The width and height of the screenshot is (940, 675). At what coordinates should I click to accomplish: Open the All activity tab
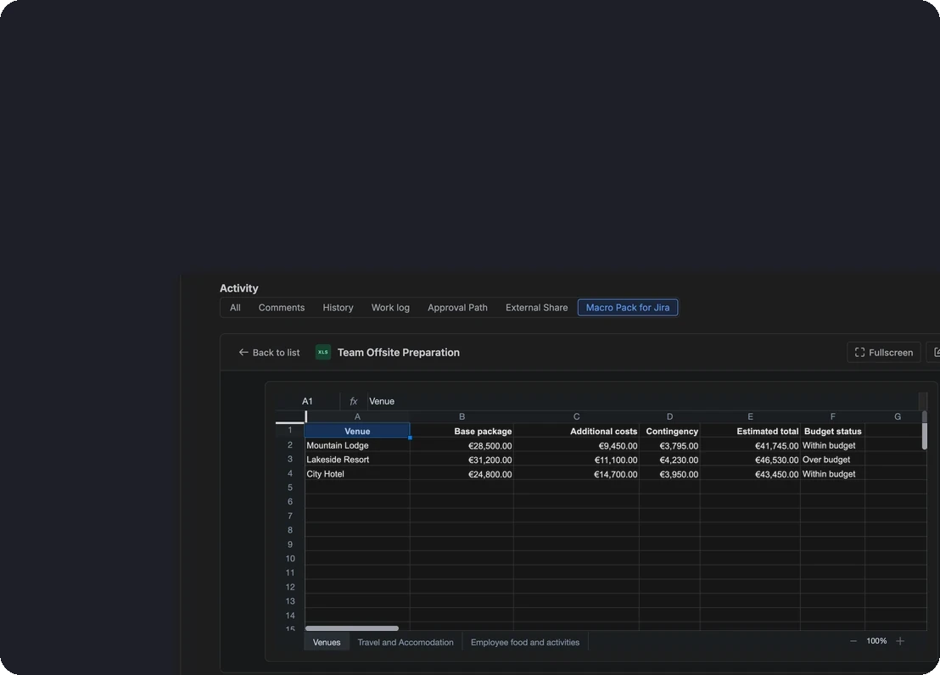point(235,308)
